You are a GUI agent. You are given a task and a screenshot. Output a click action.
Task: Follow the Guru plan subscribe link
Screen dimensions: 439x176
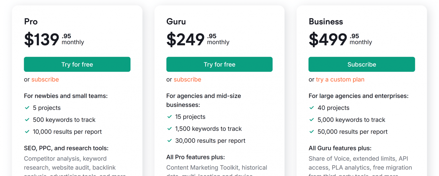(x=187, y=79)
